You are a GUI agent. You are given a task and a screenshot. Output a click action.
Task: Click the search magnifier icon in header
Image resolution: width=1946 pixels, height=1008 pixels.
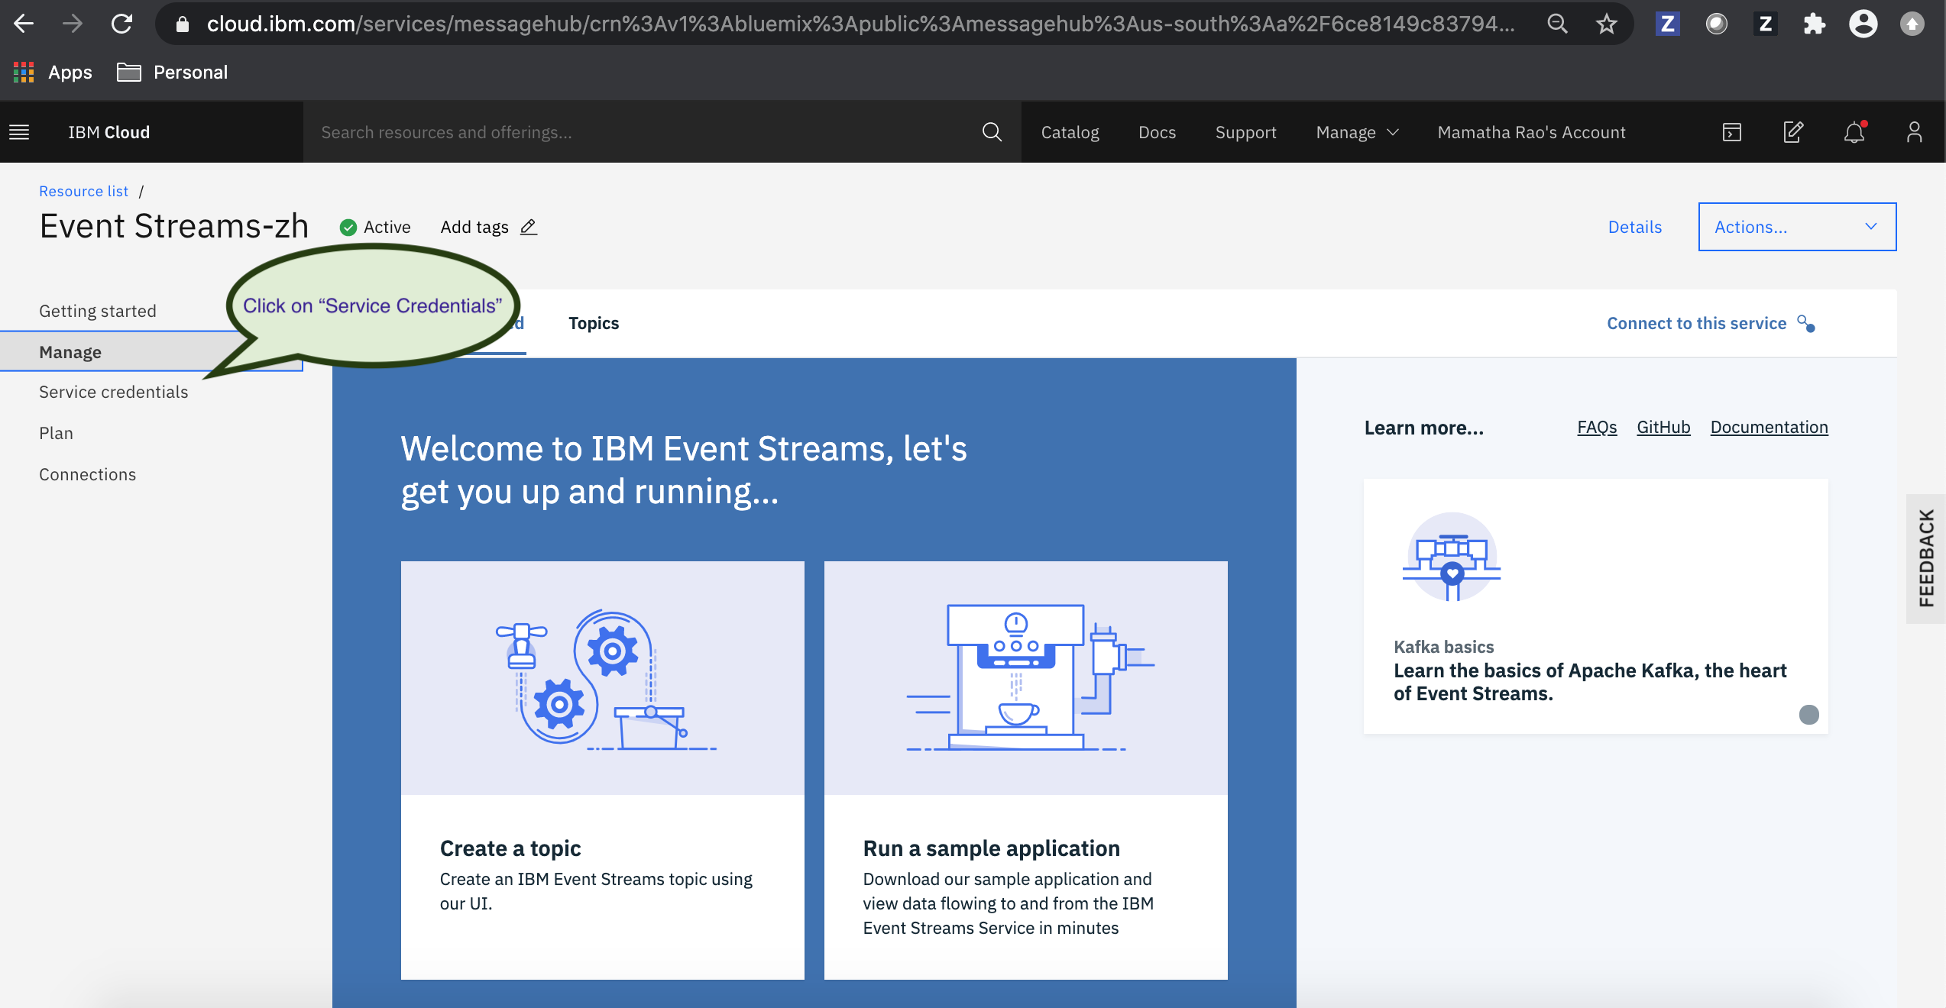pos(992,132)
